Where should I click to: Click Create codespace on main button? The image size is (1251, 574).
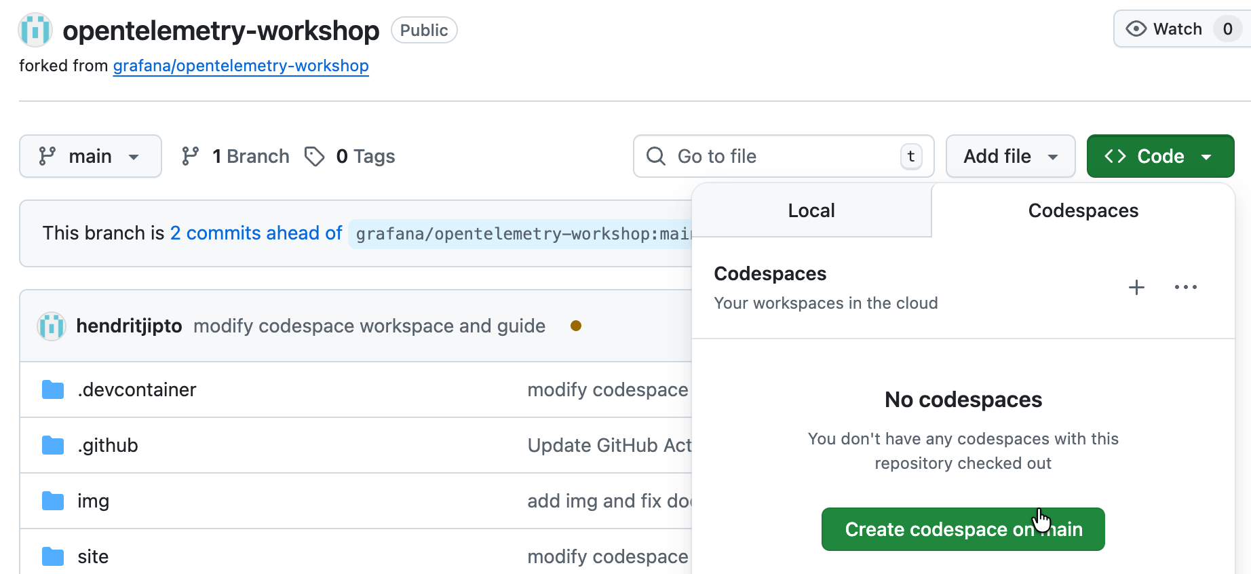point(963,529)
